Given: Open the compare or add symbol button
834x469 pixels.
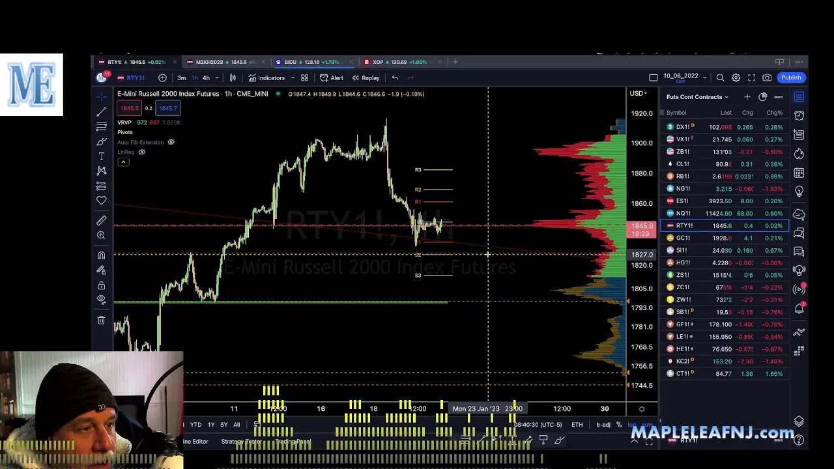Looking at the screenshot, I should tap(162, 78).
